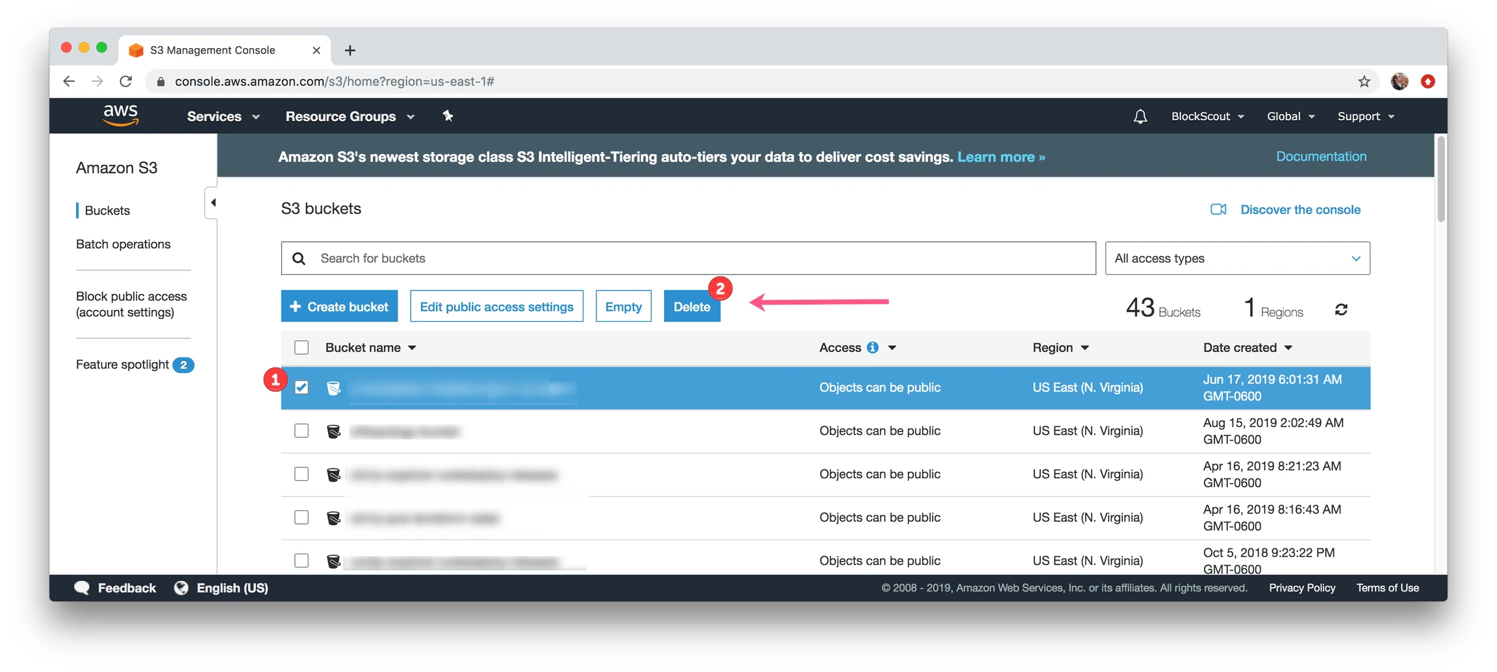Bookmark this page with the star icon
Image resolution: width=1497 pixels, height=672 pixels.
pos(1364,81)
